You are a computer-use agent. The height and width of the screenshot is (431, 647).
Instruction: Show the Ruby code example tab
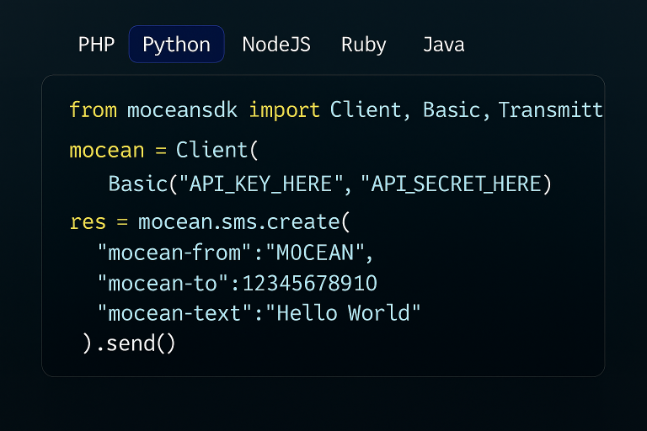(x=364, y=45)
